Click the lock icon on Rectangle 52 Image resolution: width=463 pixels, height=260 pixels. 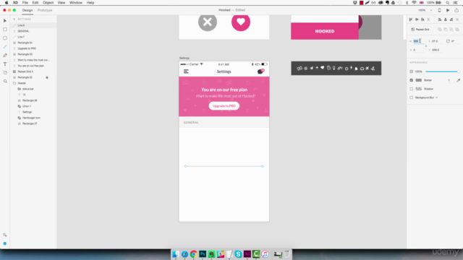pos(47,77)
